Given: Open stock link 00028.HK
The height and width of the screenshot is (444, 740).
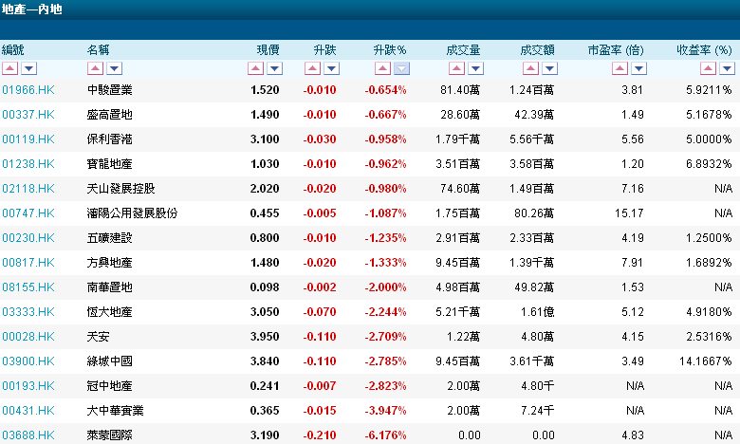Looking at the screenshot, I should 28,337.
